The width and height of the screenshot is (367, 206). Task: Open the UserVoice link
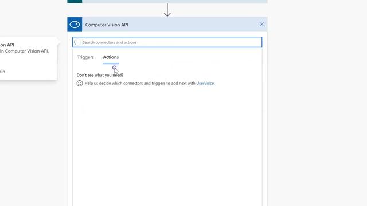tap(205, 83)
